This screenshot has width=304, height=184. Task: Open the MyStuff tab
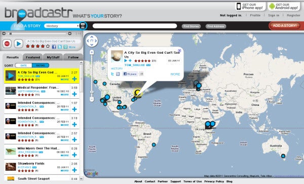point(53,57)
